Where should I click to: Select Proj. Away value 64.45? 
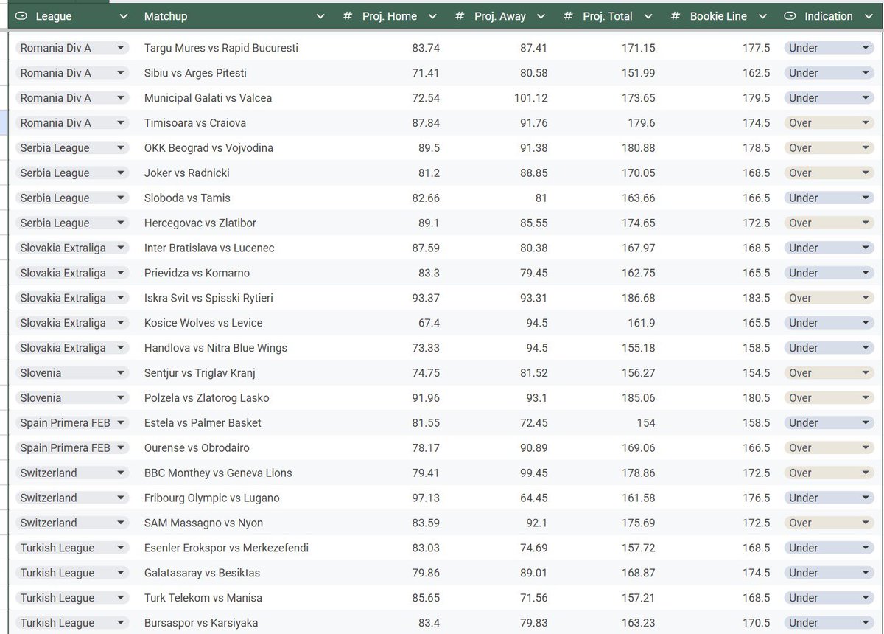pos(533,498)
